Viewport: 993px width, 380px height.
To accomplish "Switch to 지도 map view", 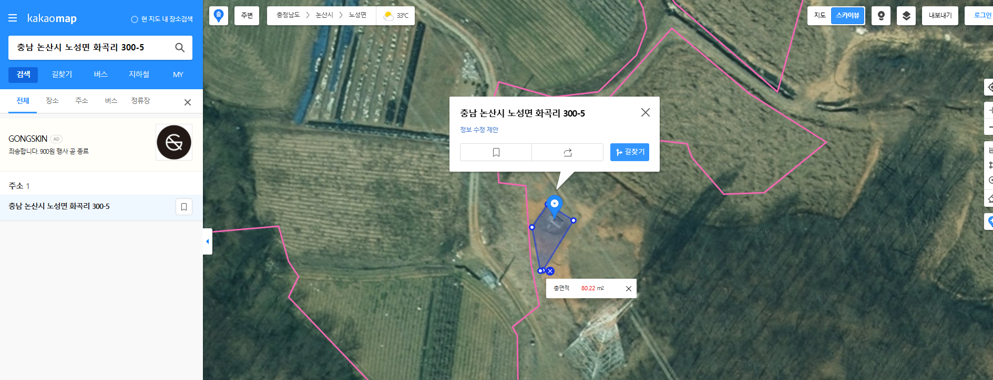I will click(x=820, y=16).
